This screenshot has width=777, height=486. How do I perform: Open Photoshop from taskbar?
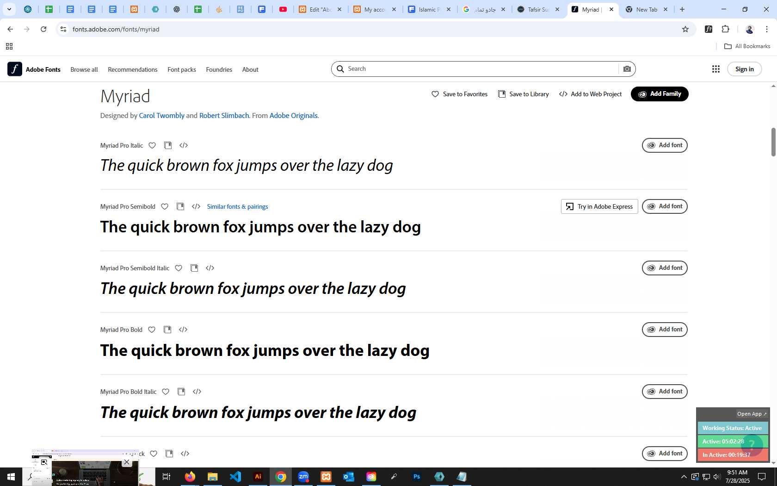417,477
